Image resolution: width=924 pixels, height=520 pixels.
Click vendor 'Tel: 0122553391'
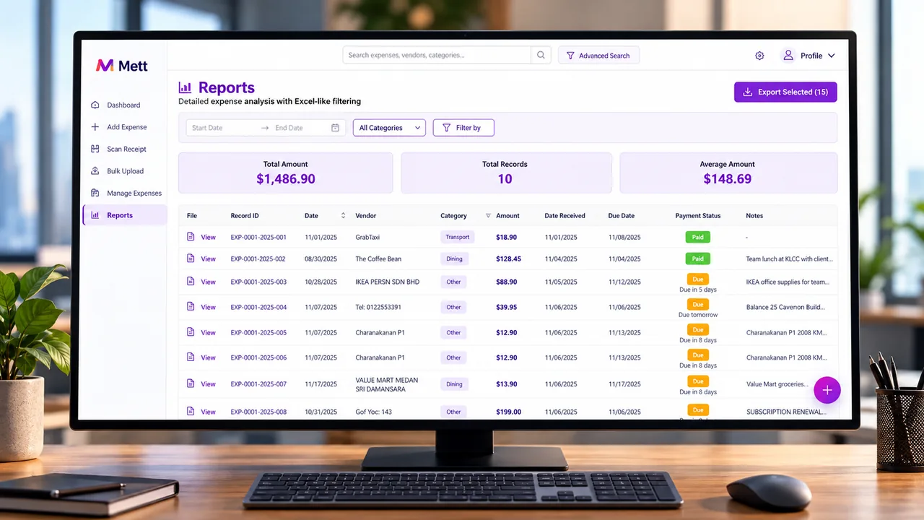click(378, 307)
